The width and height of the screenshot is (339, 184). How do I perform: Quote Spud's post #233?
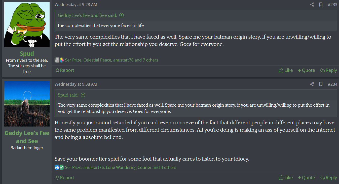pos(306,70)
